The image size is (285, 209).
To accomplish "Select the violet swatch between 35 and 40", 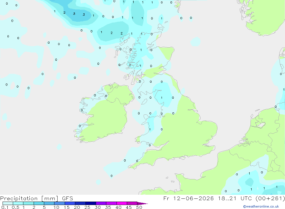I will coord(111,203).
